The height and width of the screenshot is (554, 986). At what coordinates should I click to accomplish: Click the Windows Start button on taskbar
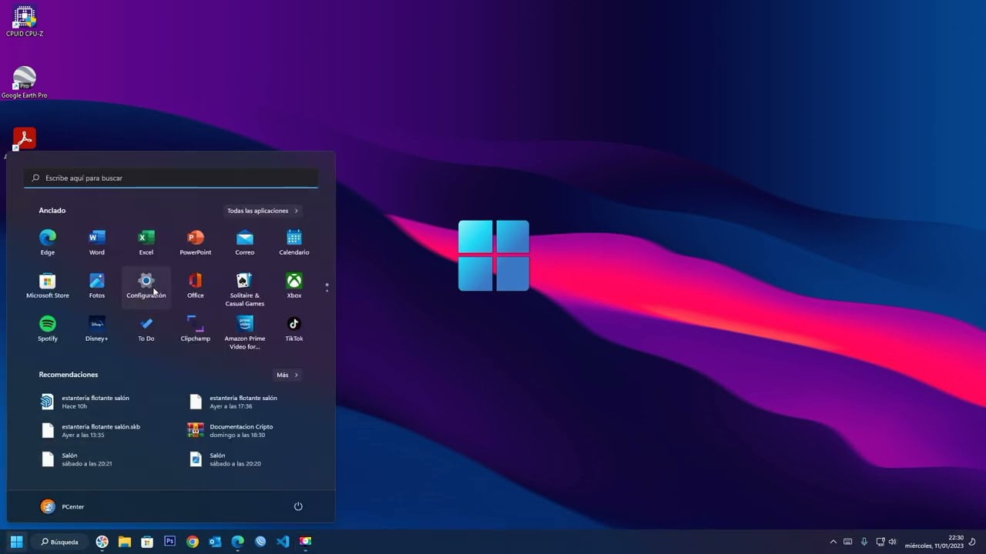coord(16,542)
